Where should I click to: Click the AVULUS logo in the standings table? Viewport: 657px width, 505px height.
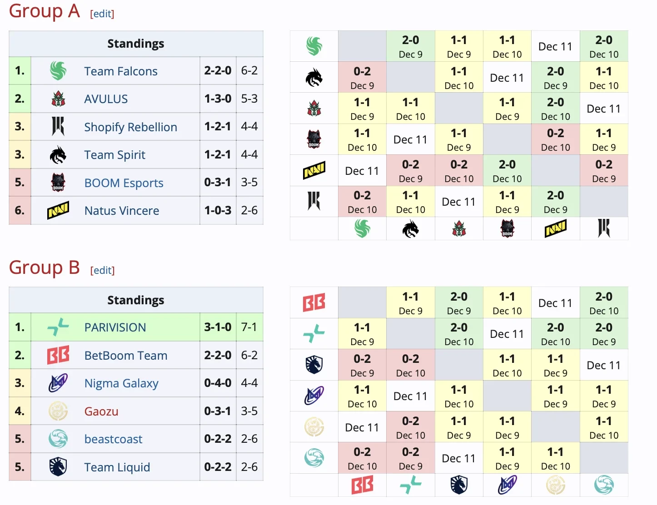(x=58, y=99)
